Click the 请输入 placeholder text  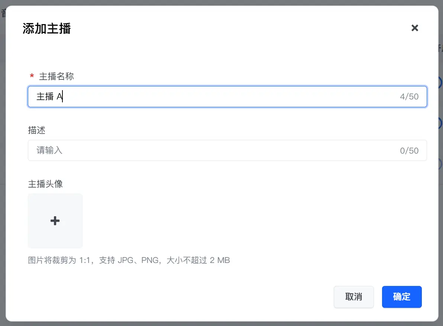click(x=49, y=150)
